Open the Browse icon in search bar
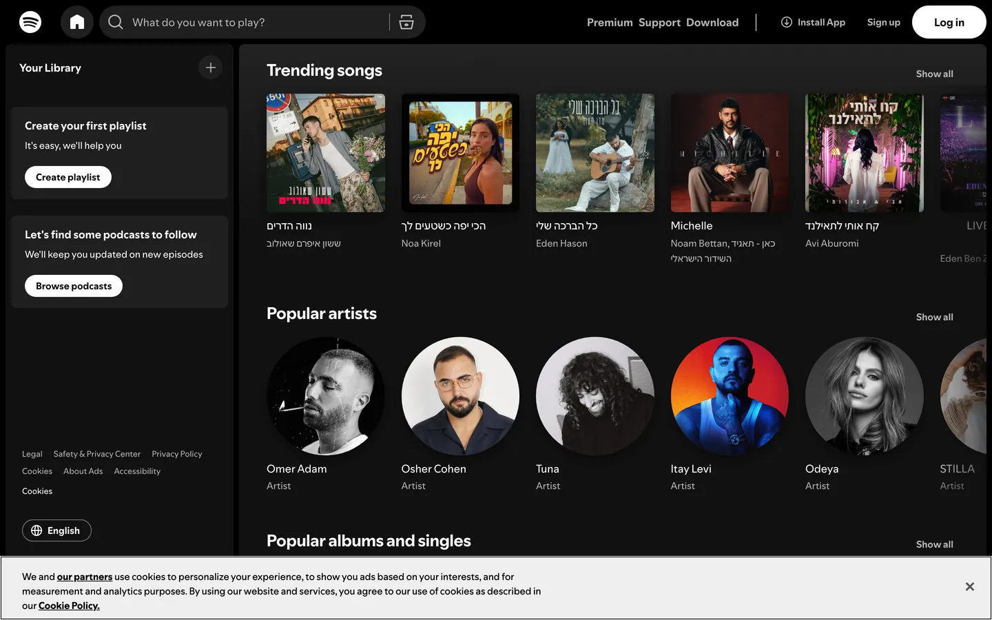 point(406,22)
